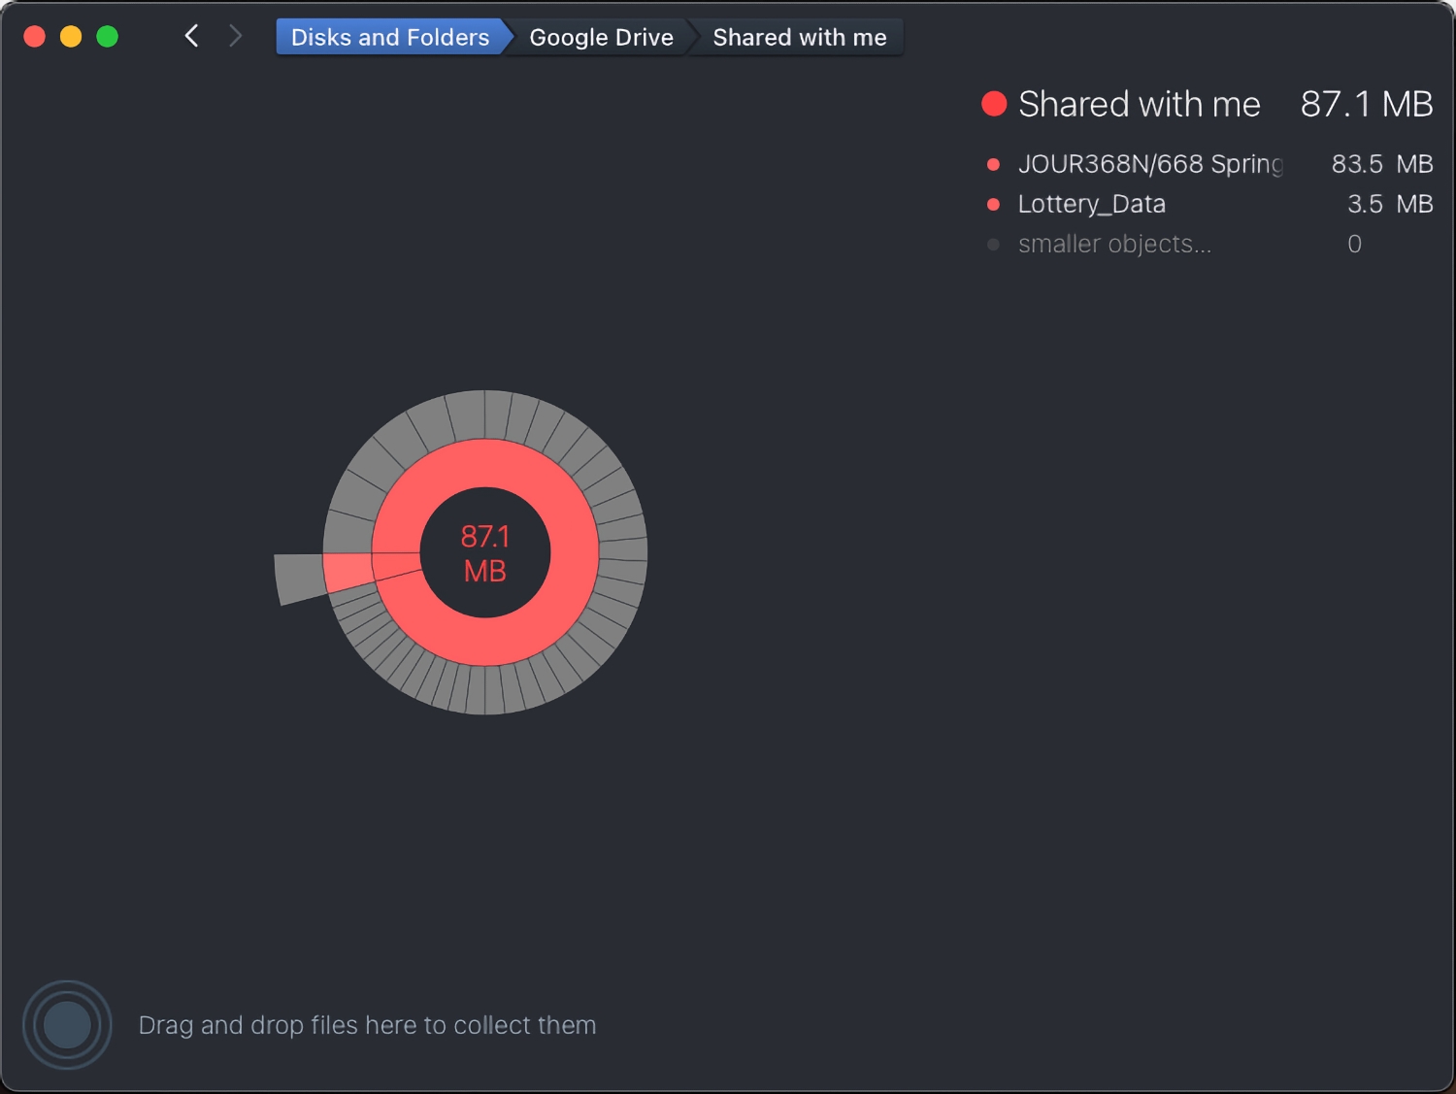Click the back navigation arrow
Screen dimensions: 1456x1094
pos(191,36)
